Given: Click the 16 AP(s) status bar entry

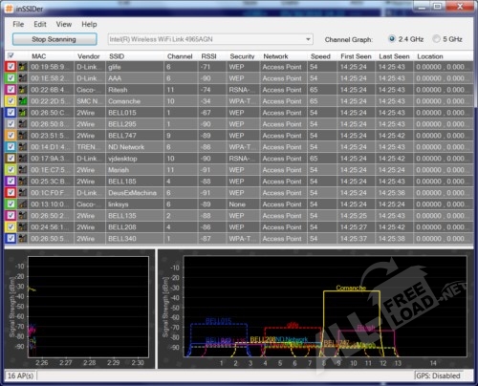Looking at the screenshot, I should coord(20,375).
